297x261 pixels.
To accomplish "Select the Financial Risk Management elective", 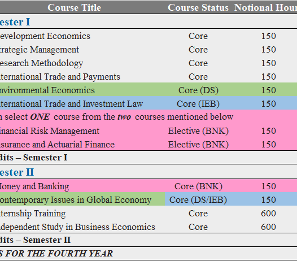I will 49,131.
